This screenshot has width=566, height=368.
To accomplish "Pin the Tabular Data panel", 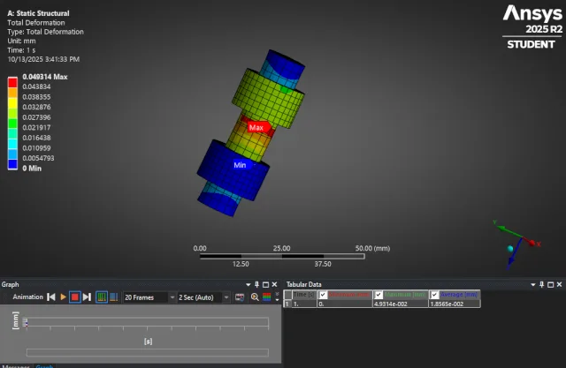I will (541, 284).
